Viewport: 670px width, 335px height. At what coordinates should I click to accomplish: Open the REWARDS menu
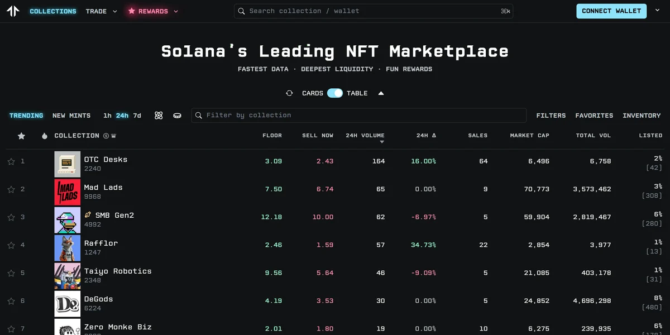(153, 11)
